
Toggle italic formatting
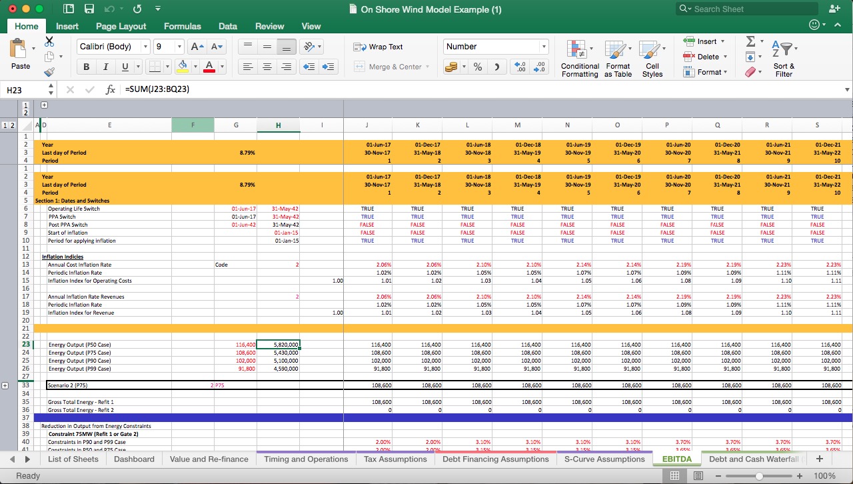coord(104,67)
